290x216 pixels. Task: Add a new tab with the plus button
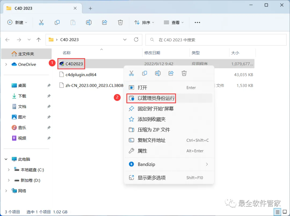pyautogui.click(x=90, y=8)
